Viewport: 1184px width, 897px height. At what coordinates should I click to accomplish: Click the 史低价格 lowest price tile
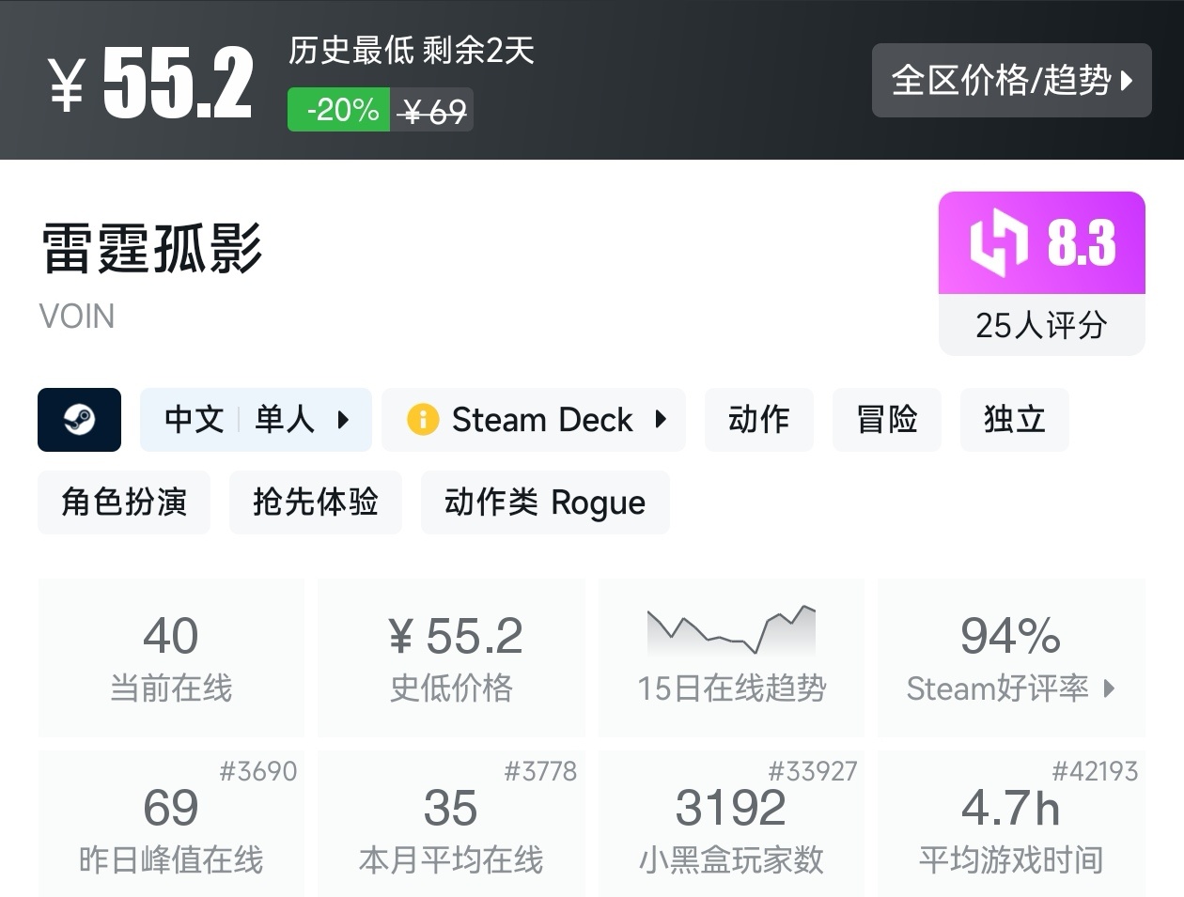coord(451,657)
